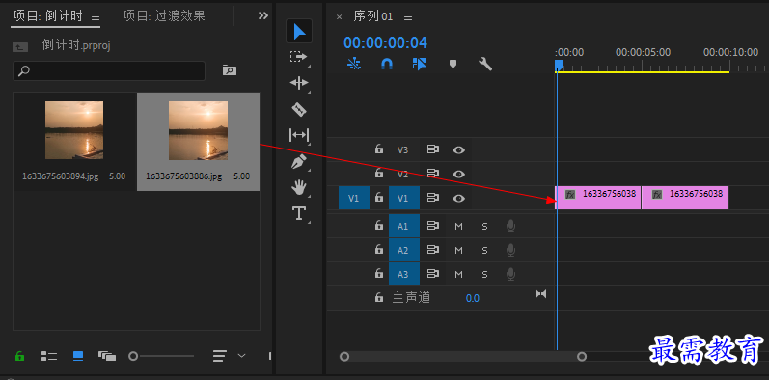Close the 序列 01 sequence tab

click(339, 17)
